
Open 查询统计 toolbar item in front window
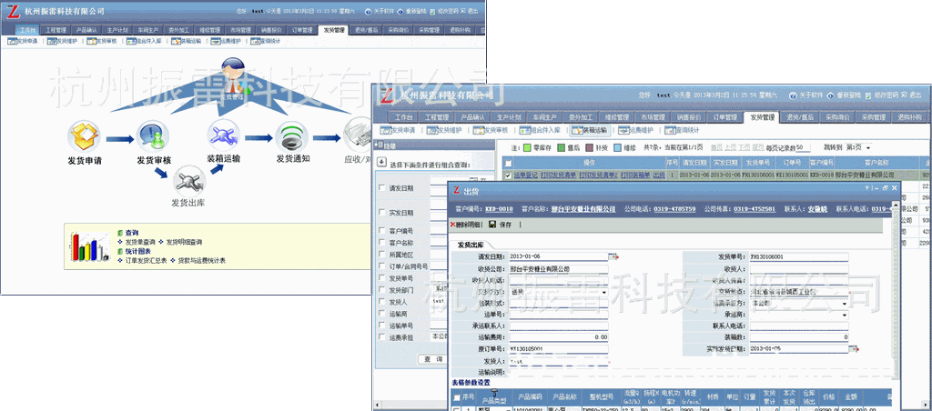point(682,130)
